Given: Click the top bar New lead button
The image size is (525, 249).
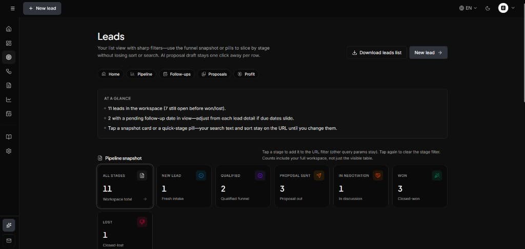Looking at the screenshot, I should click(42, 8).
